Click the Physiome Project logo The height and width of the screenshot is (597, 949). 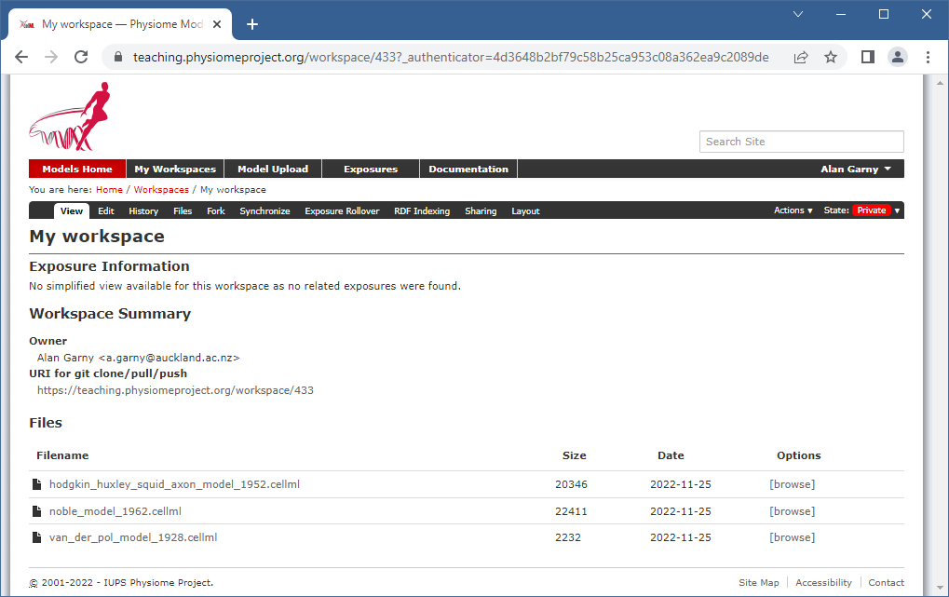[x=68, y=116]
